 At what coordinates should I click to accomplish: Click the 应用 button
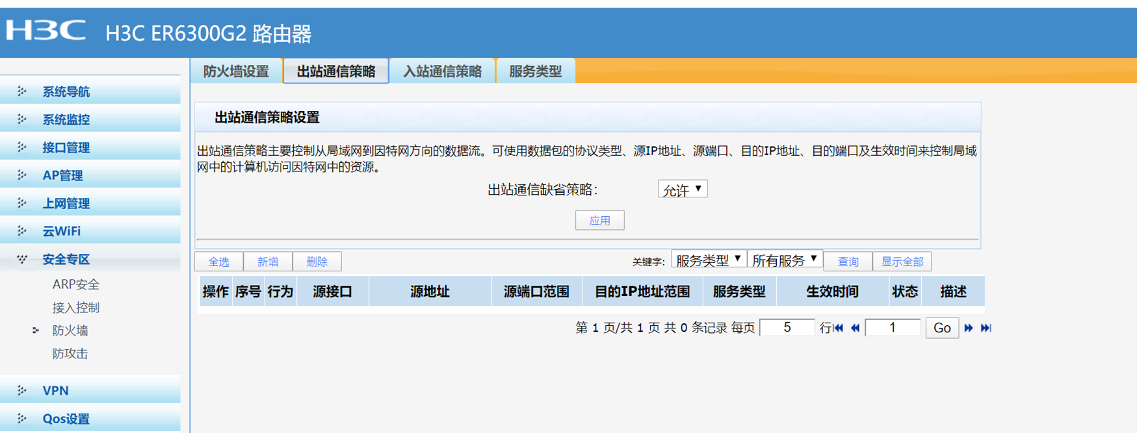click(599, 221)
